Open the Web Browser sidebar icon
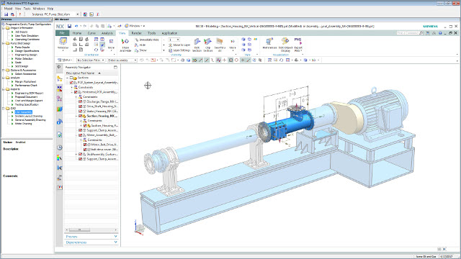The height and width of the screenshot is (259, 461). 60,135
